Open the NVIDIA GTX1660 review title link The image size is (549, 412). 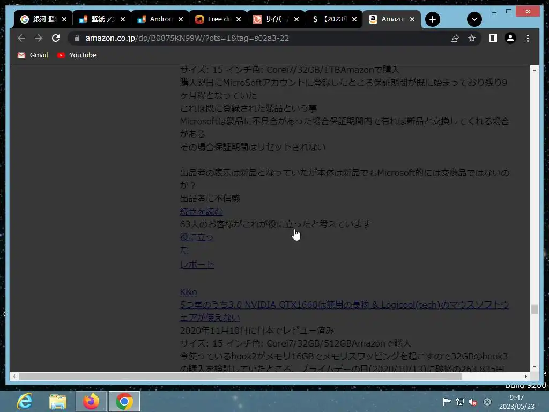(345, 311)
